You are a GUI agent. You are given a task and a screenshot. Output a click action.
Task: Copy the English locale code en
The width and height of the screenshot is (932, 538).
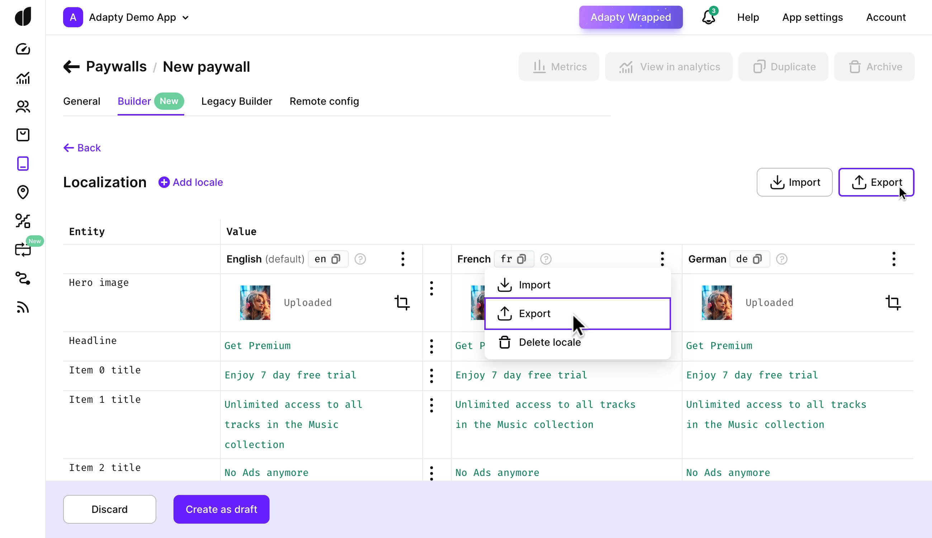(336, 259)
